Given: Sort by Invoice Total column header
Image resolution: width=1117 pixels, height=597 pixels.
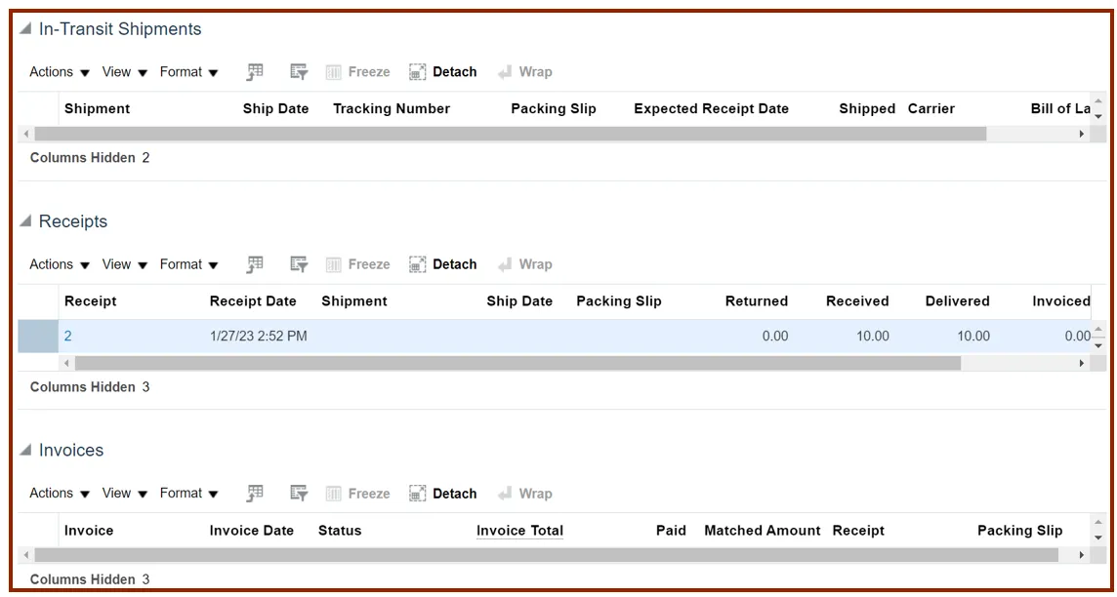Looking at the screenshot, I should [x=519, y=531].
